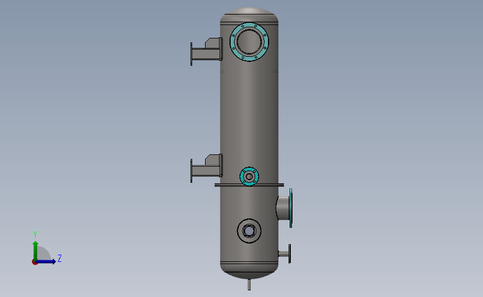Pick the top dome head of the vessel

click(249, 15)
